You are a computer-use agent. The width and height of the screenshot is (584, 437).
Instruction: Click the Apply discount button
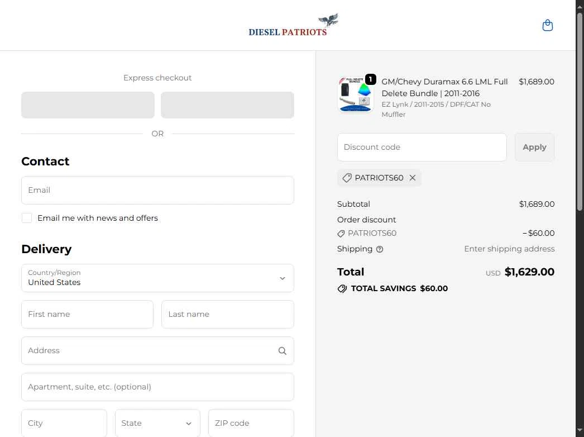click(x=534, y=148)
